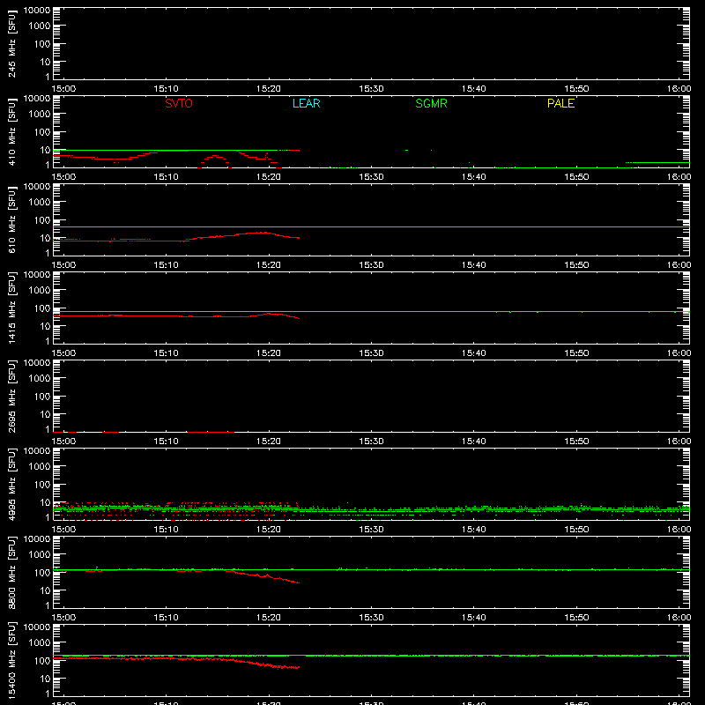The height and width of the screenshot is (705, 705).
Task: Click the 10 tick label in 15400 MHz panel
Action: (x=45, y=679)
